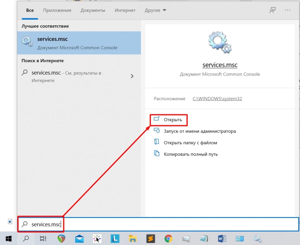Screen dimensions: 300x245
Task: Open File Explorer from the taskbar
Action: point(133,238)
